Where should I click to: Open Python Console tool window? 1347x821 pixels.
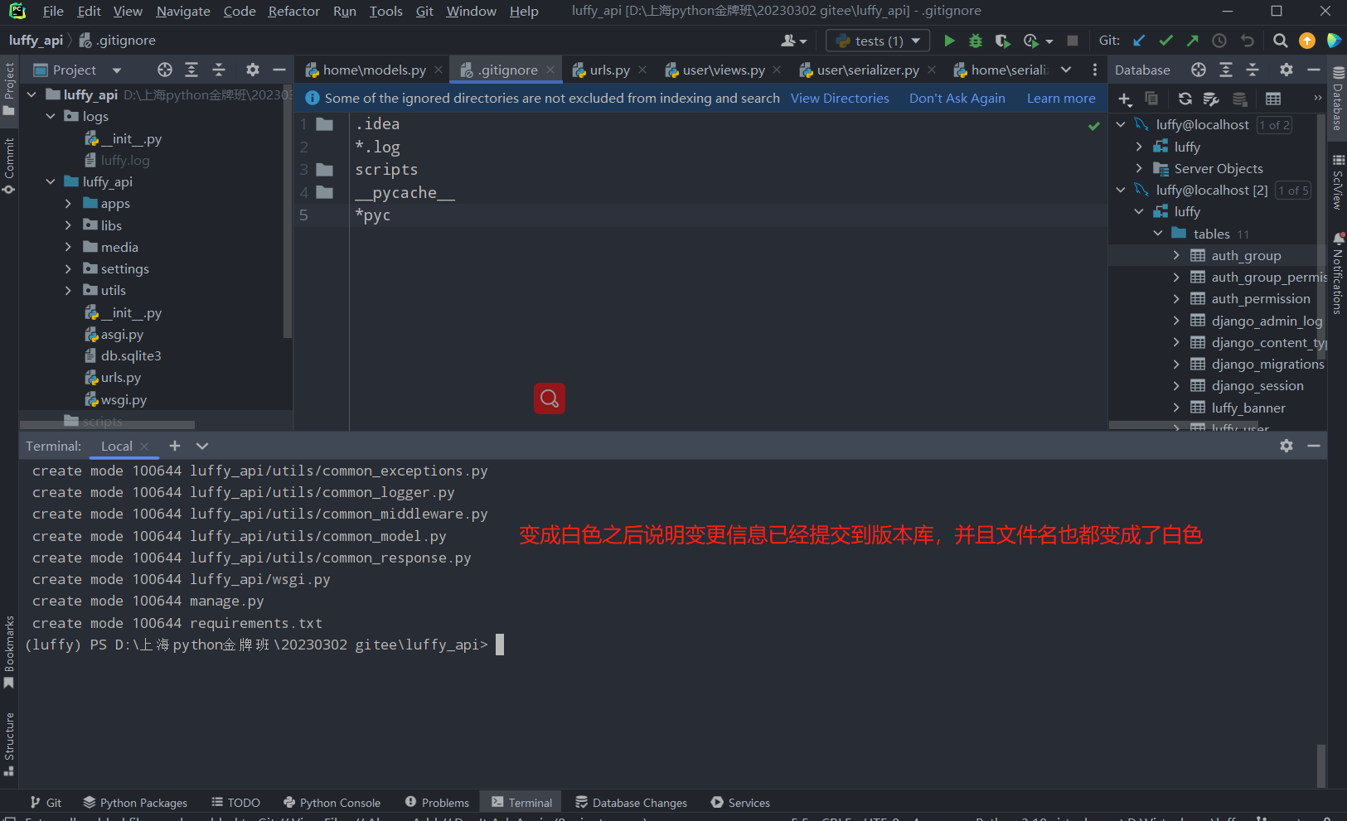point(332,803)
